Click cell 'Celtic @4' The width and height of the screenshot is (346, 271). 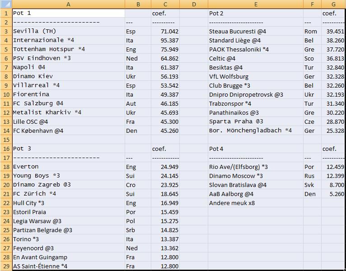point(256,58)
